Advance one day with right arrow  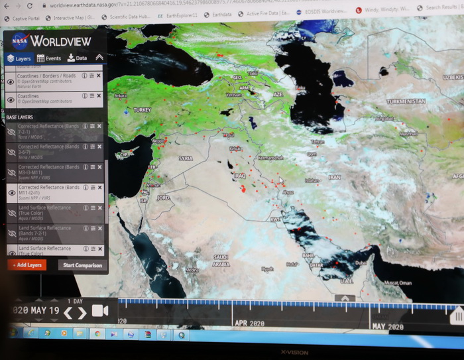pyautogui.click(x=82, y=312)
